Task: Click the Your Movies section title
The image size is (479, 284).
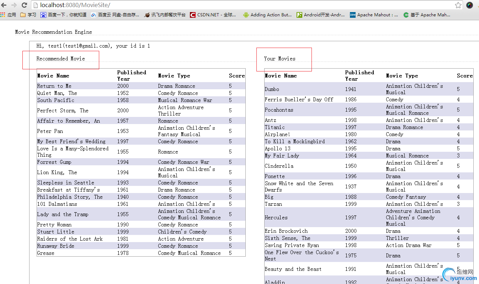Action: coord(280,59)
